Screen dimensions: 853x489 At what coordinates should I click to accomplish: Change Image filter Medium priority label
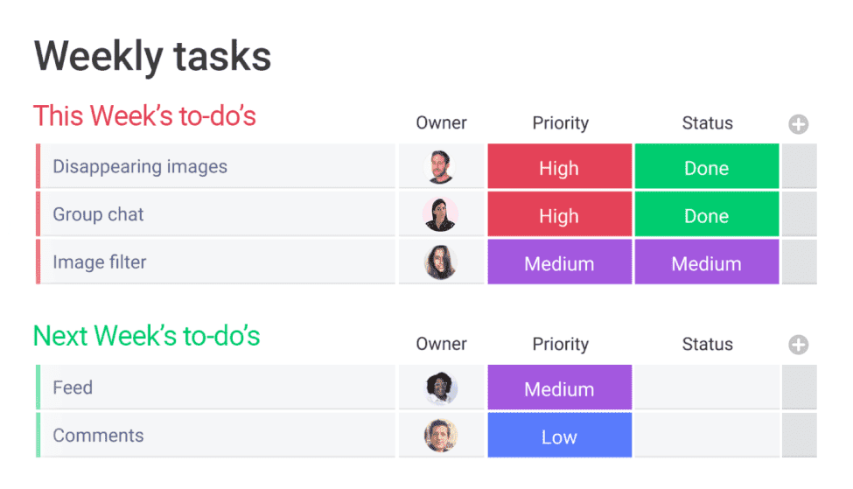click(560, 262)
